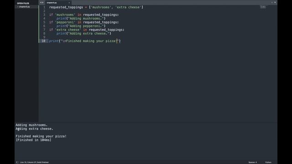Screen dimensions: 292x164
Task: Toggle the sidebar using status bar icon
Action: tap(17, 162)
